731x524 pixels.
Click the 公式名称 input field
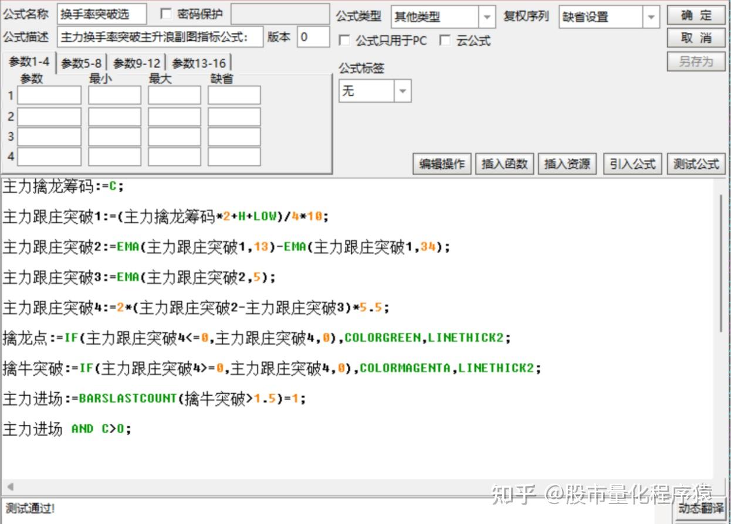pyautogui.click(x=102, y=14)
